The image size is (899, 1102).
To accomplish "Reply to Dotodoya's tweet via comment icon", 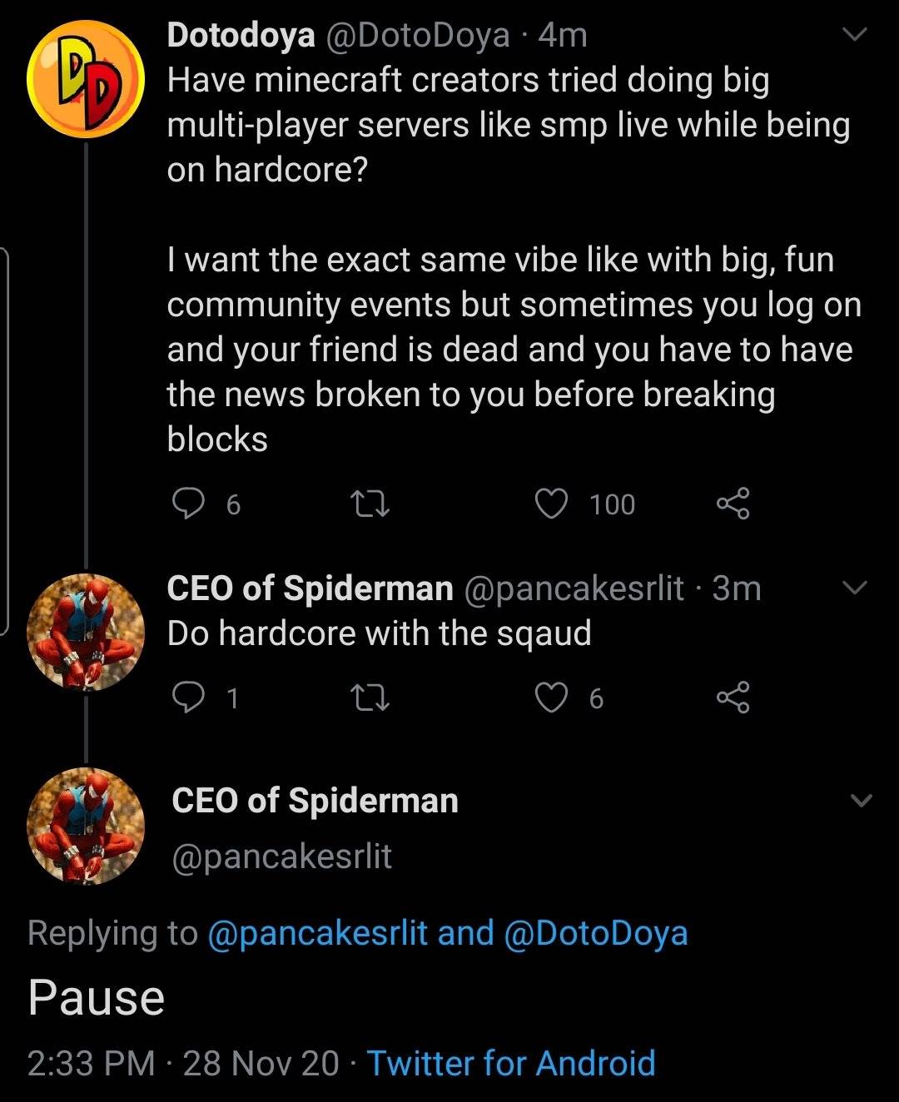I will (188, 504).
